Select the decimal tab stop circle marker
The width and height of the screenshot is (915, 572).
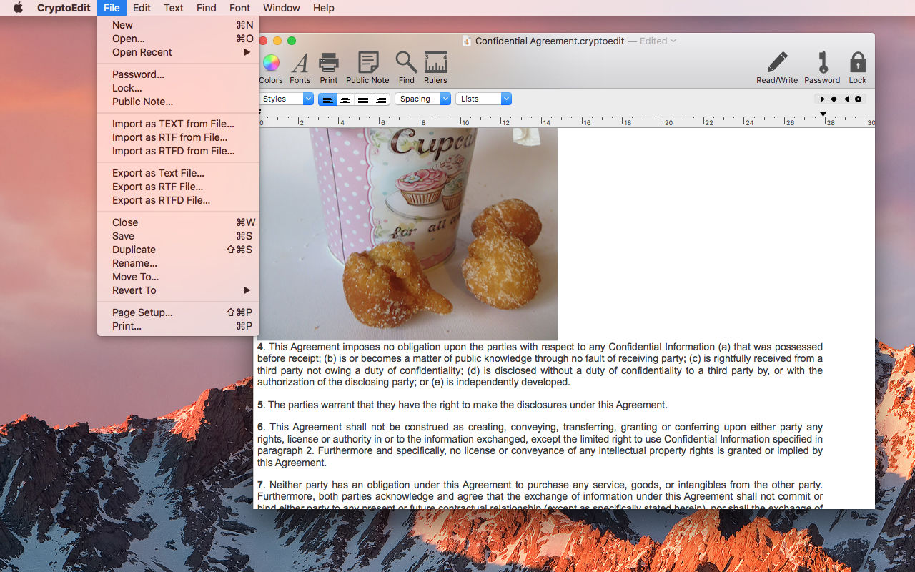(859, 99)
